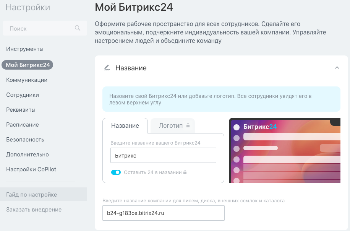Toggle the Оставить 24 в названии switch
Screen dimensions: 350x231
point(116,172)
